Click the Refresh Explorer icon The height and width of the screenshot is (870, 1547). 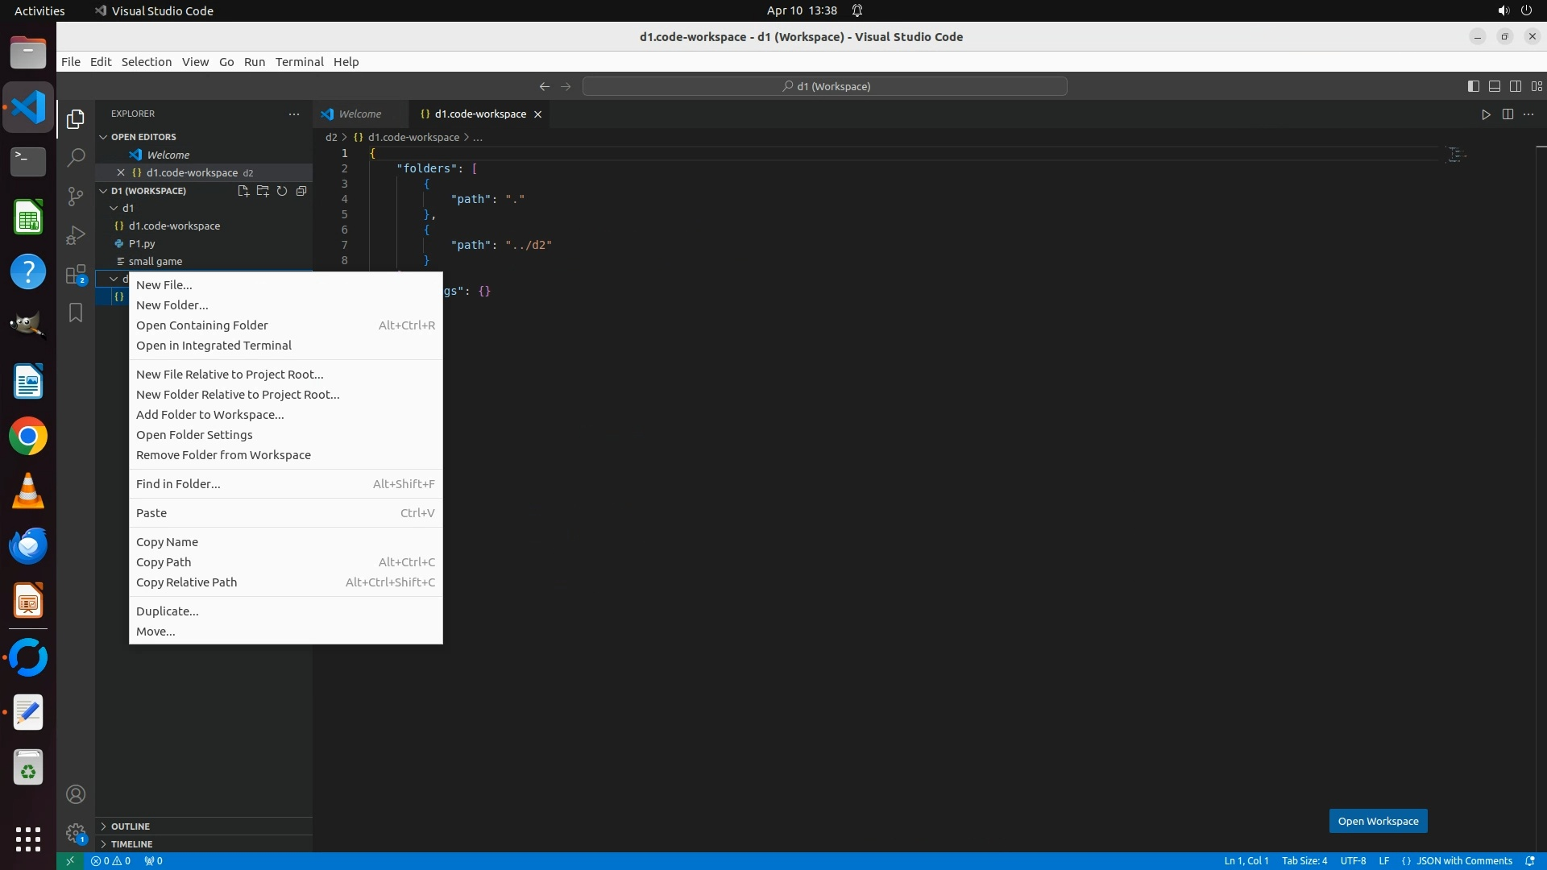282,191
